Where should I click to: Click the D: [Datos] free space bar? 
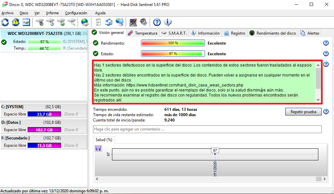(x=44, y=130)
